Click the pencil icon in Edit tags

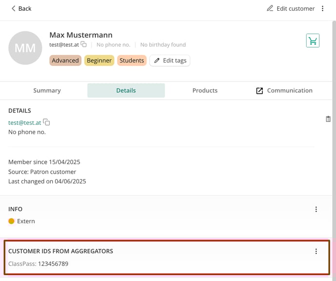[x=157, y=60]
